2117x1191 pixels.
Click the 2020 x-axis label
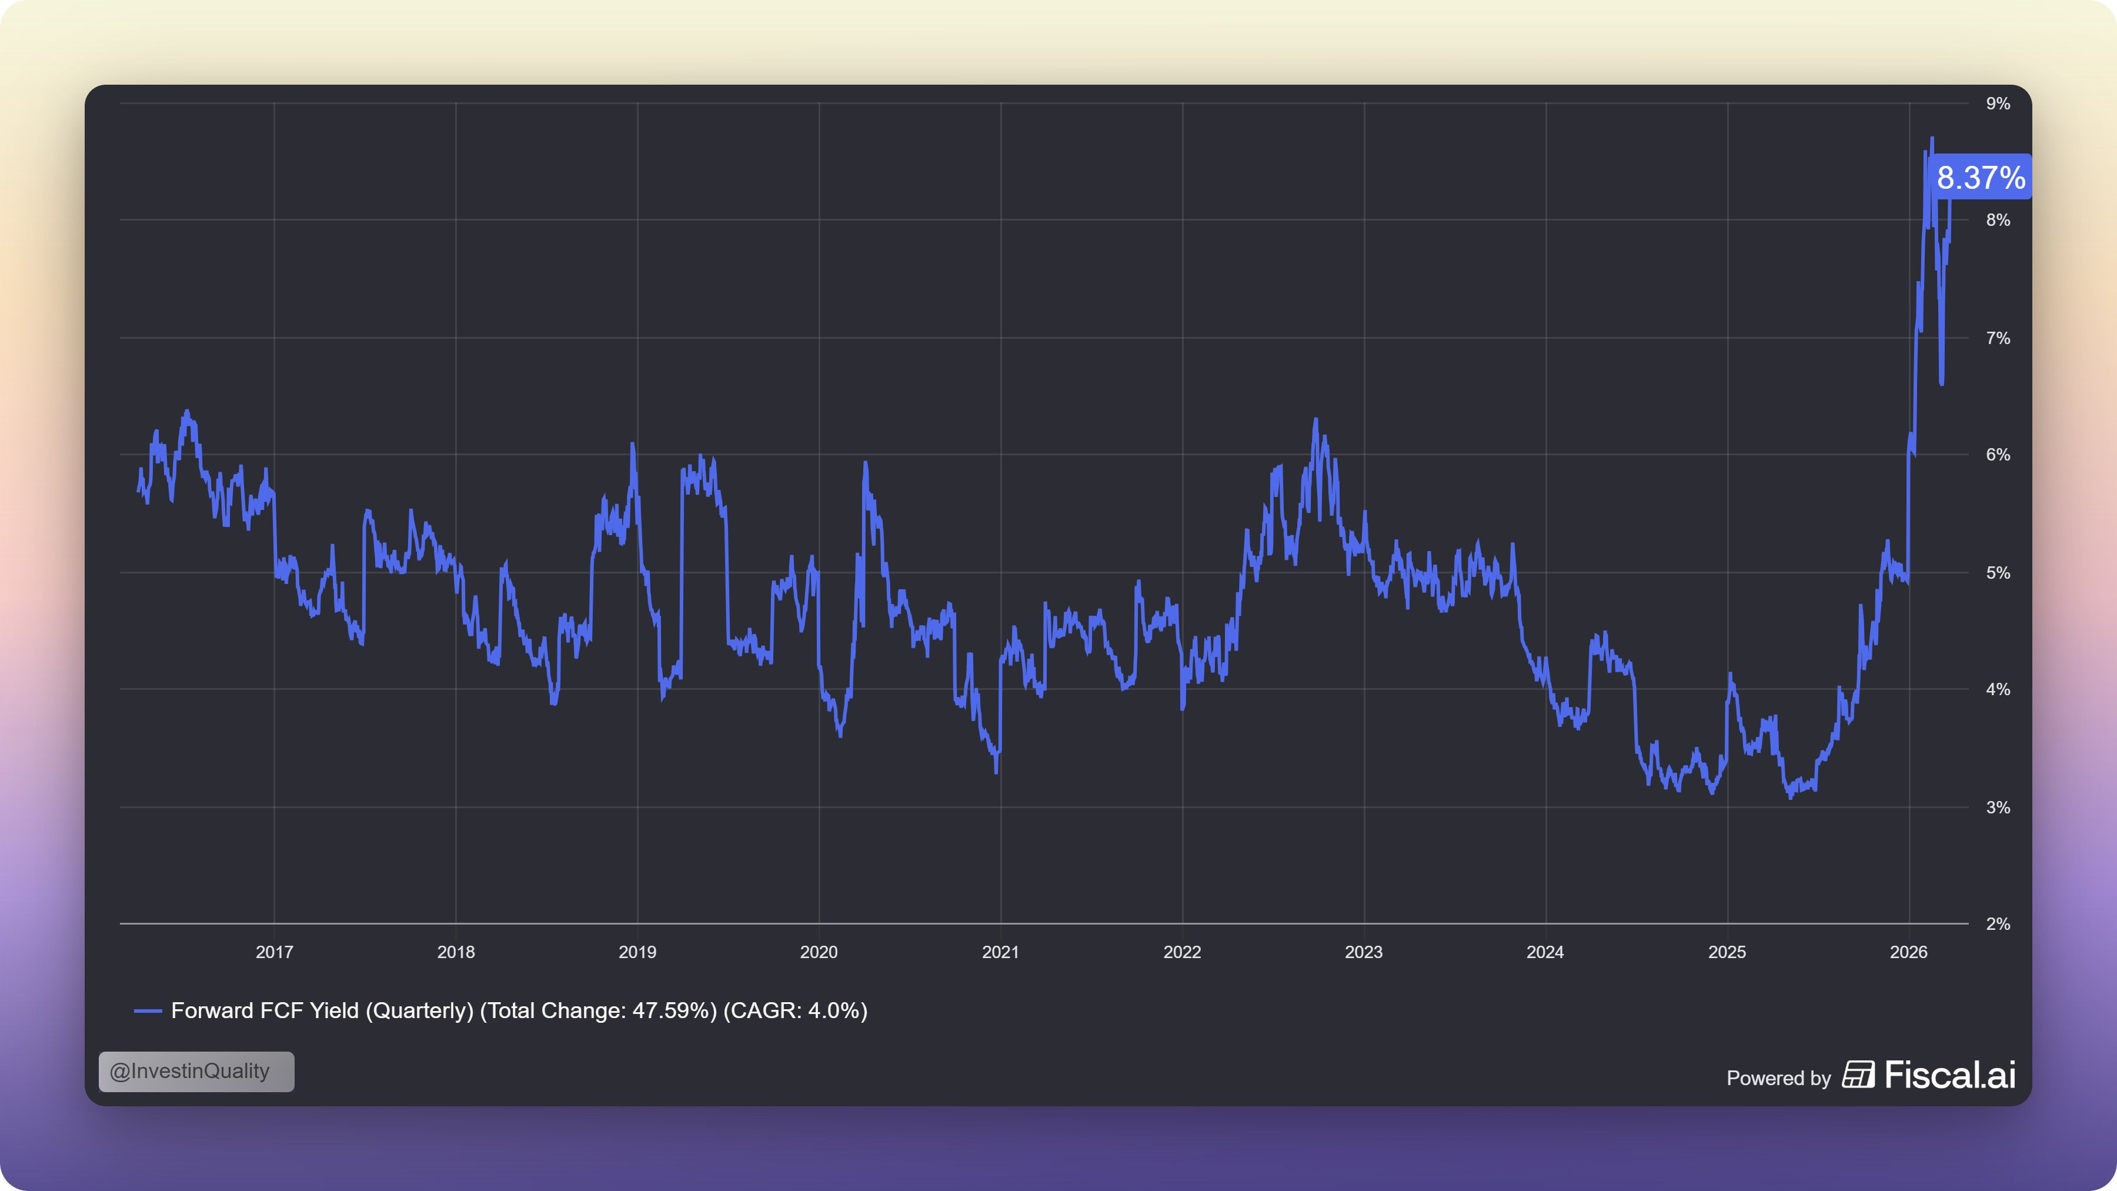pos(819,952)
